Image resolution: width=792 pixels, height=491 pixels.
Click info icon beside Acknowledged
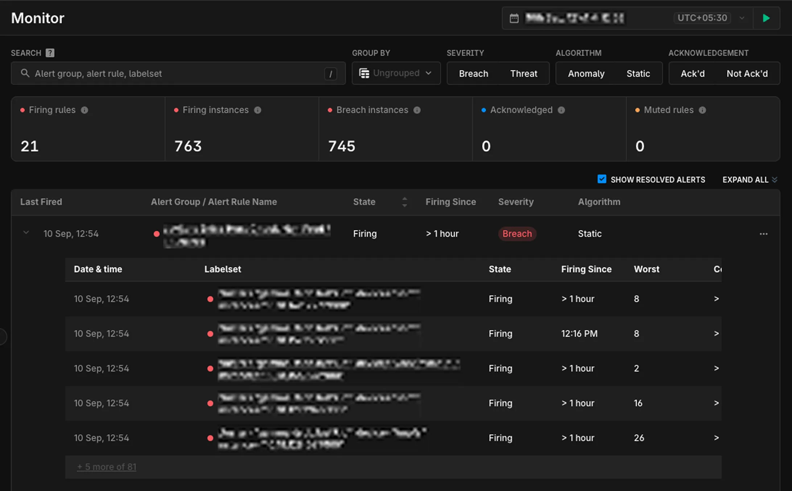[561, 110]
